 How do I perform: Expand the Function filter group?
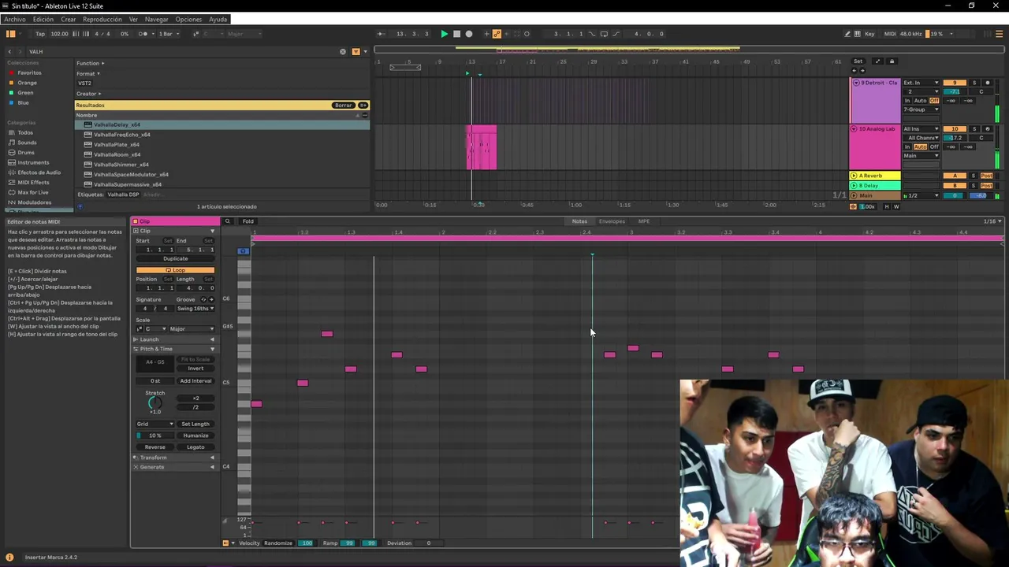click(x=90, y=63)
